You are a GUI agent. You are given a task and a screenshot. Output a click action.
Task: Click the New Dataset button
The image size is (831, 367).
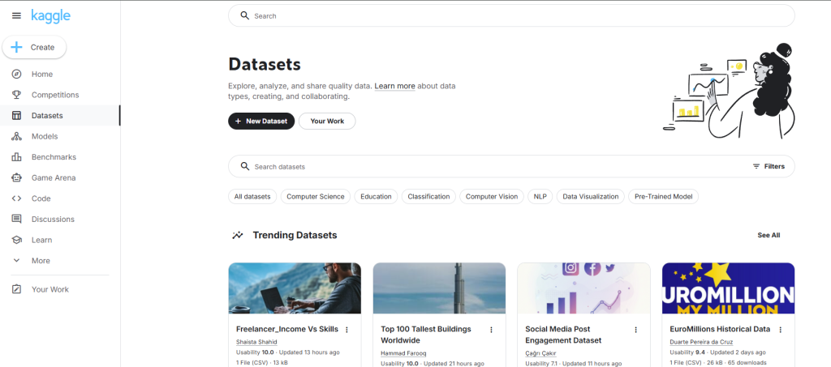[260, 121]
